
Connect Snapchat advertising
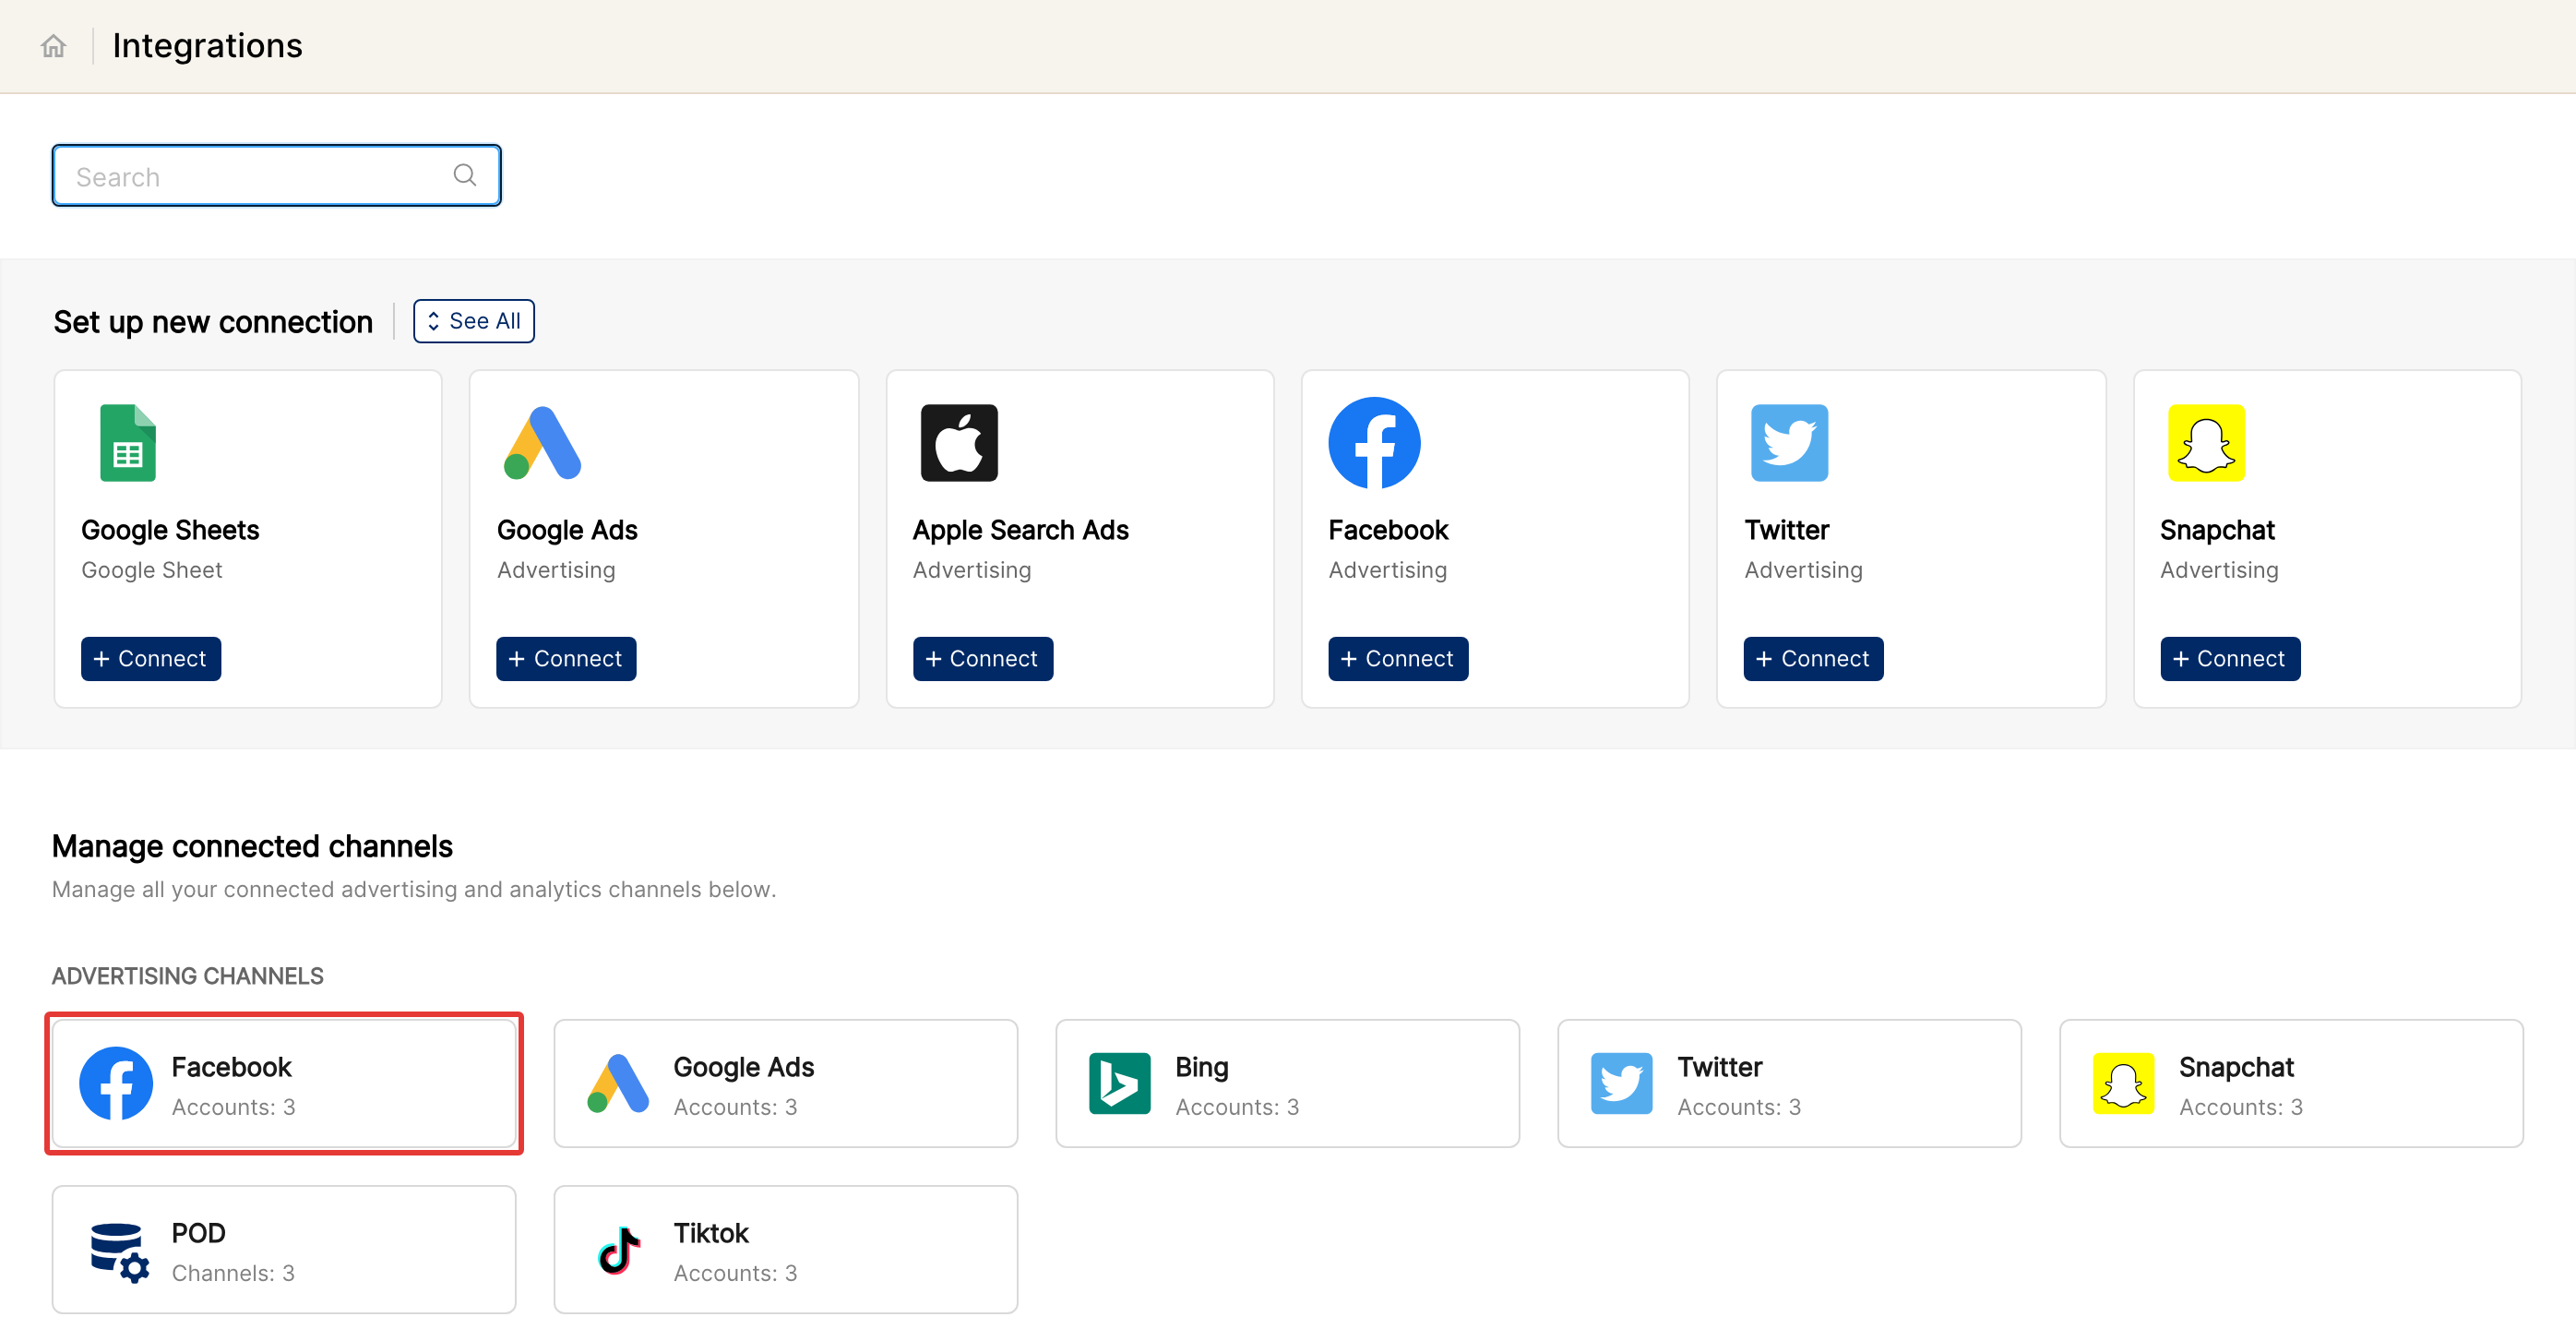coord(2230,659)
